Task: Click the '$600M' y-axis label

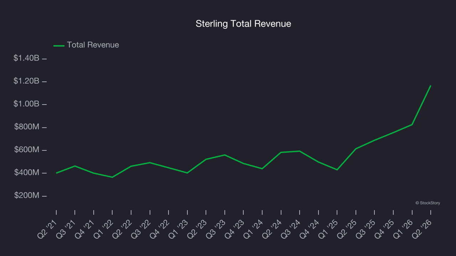Action: 27,150
